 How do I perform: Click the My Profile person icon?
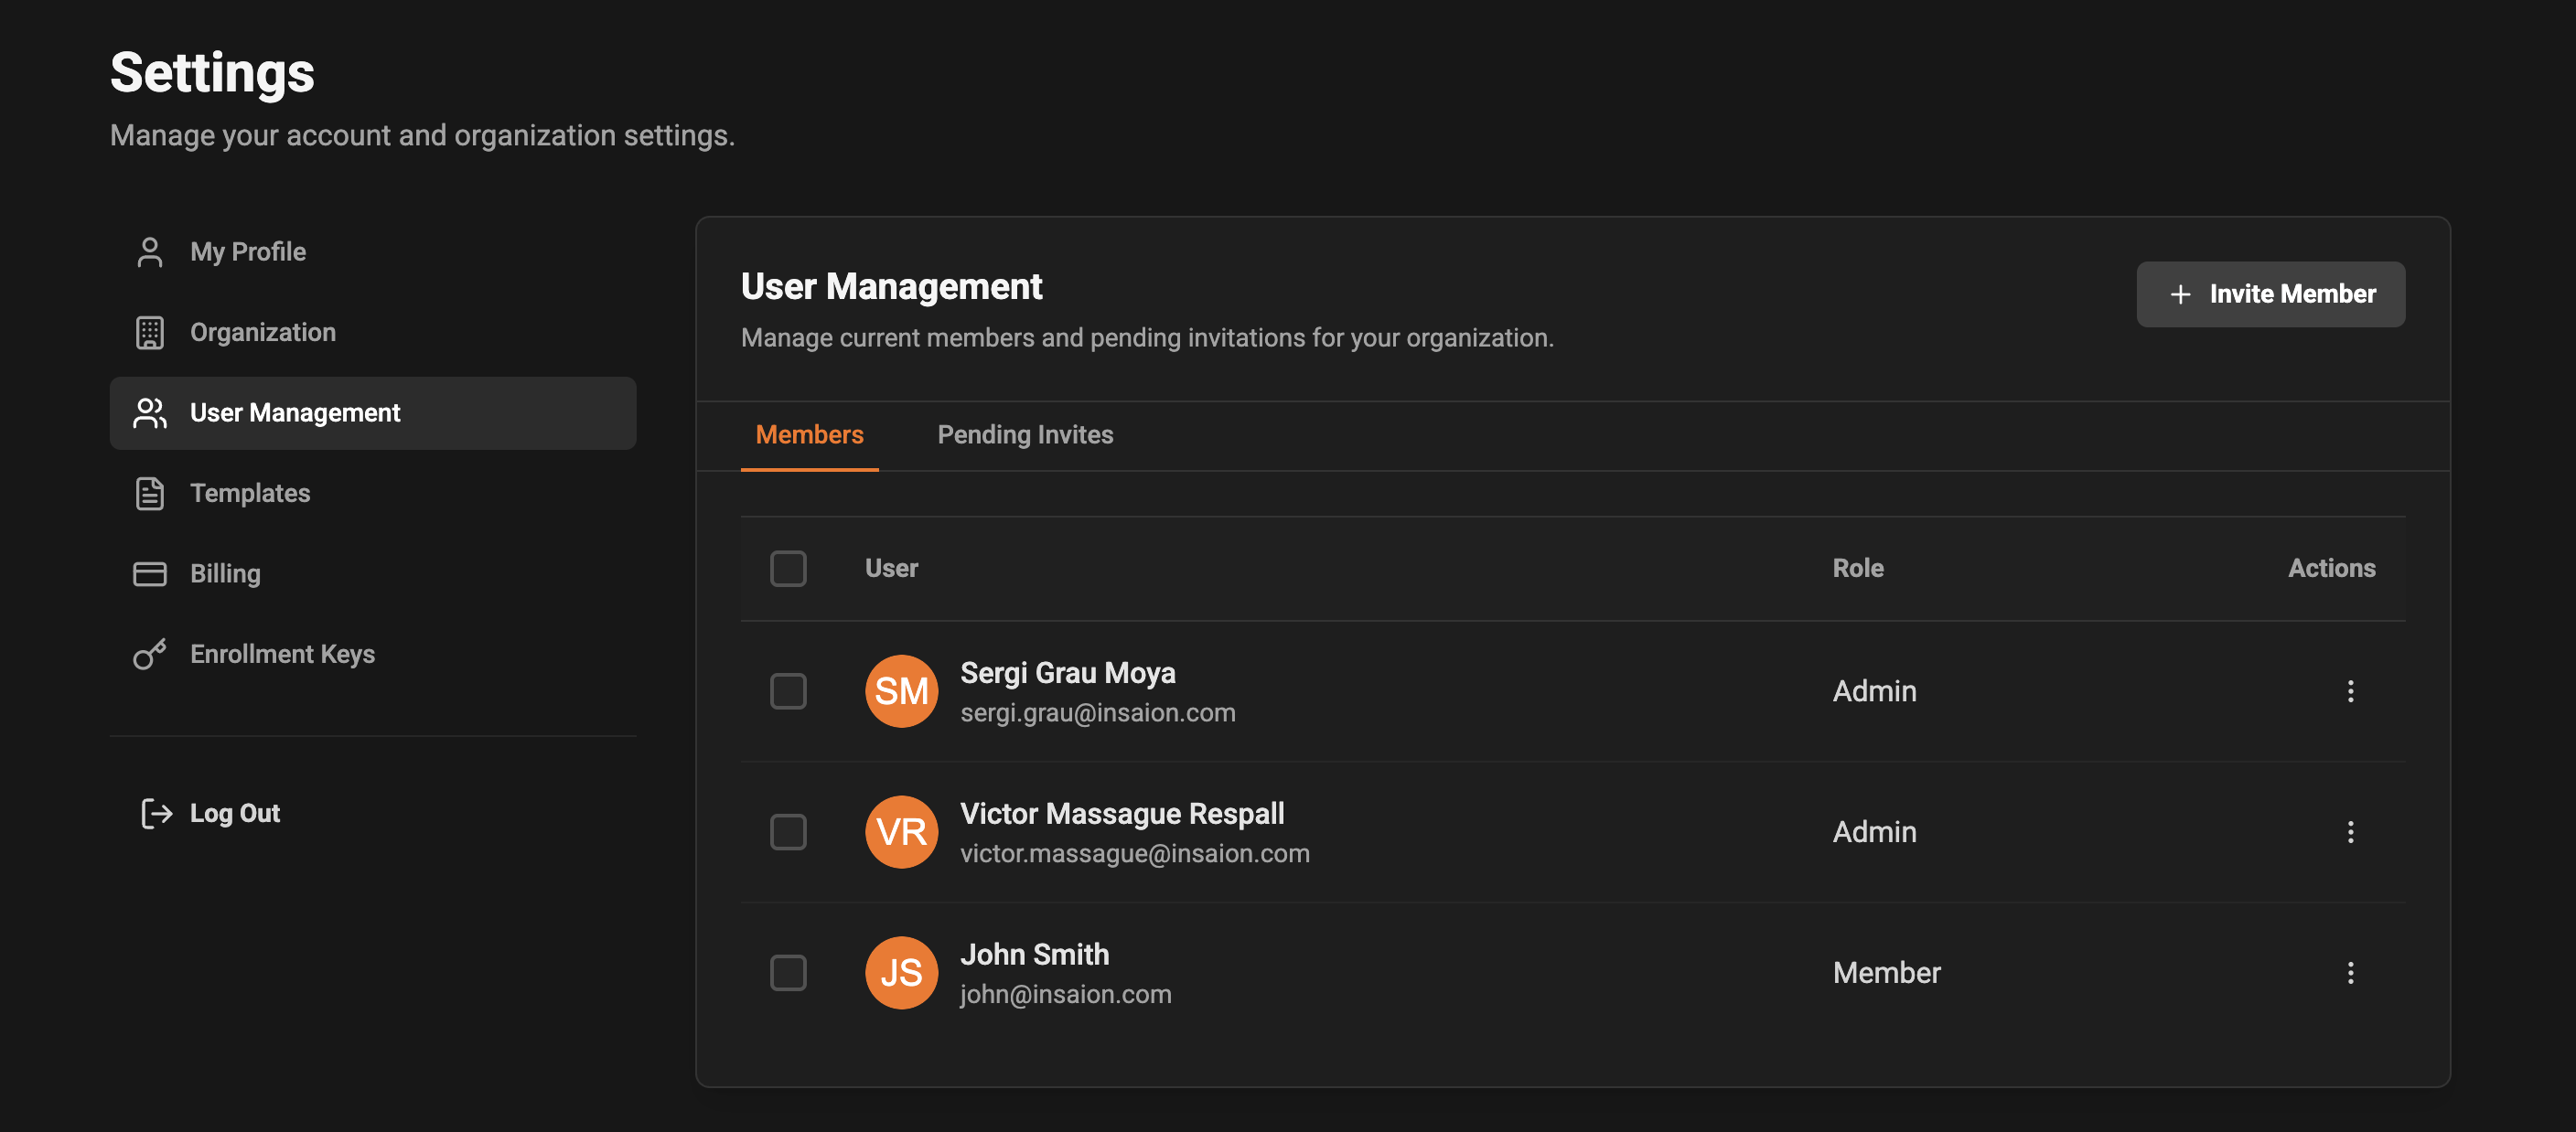click(150, 252)
